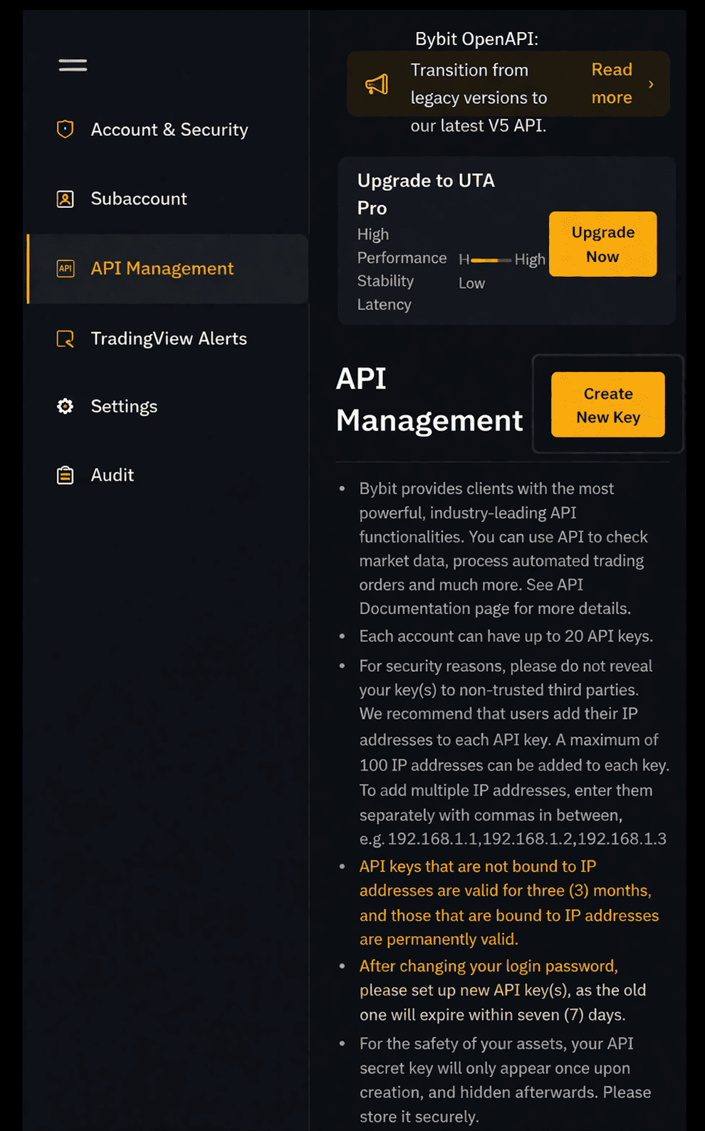Select API Management menu item
The width and height of the screenshot is (705, 1131).
pos(167,269)
